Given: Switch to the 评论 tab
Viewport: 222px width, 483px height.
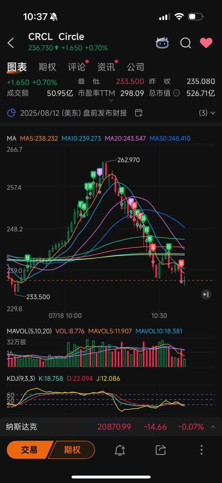Looking at the screenshot, I should 77,67.
